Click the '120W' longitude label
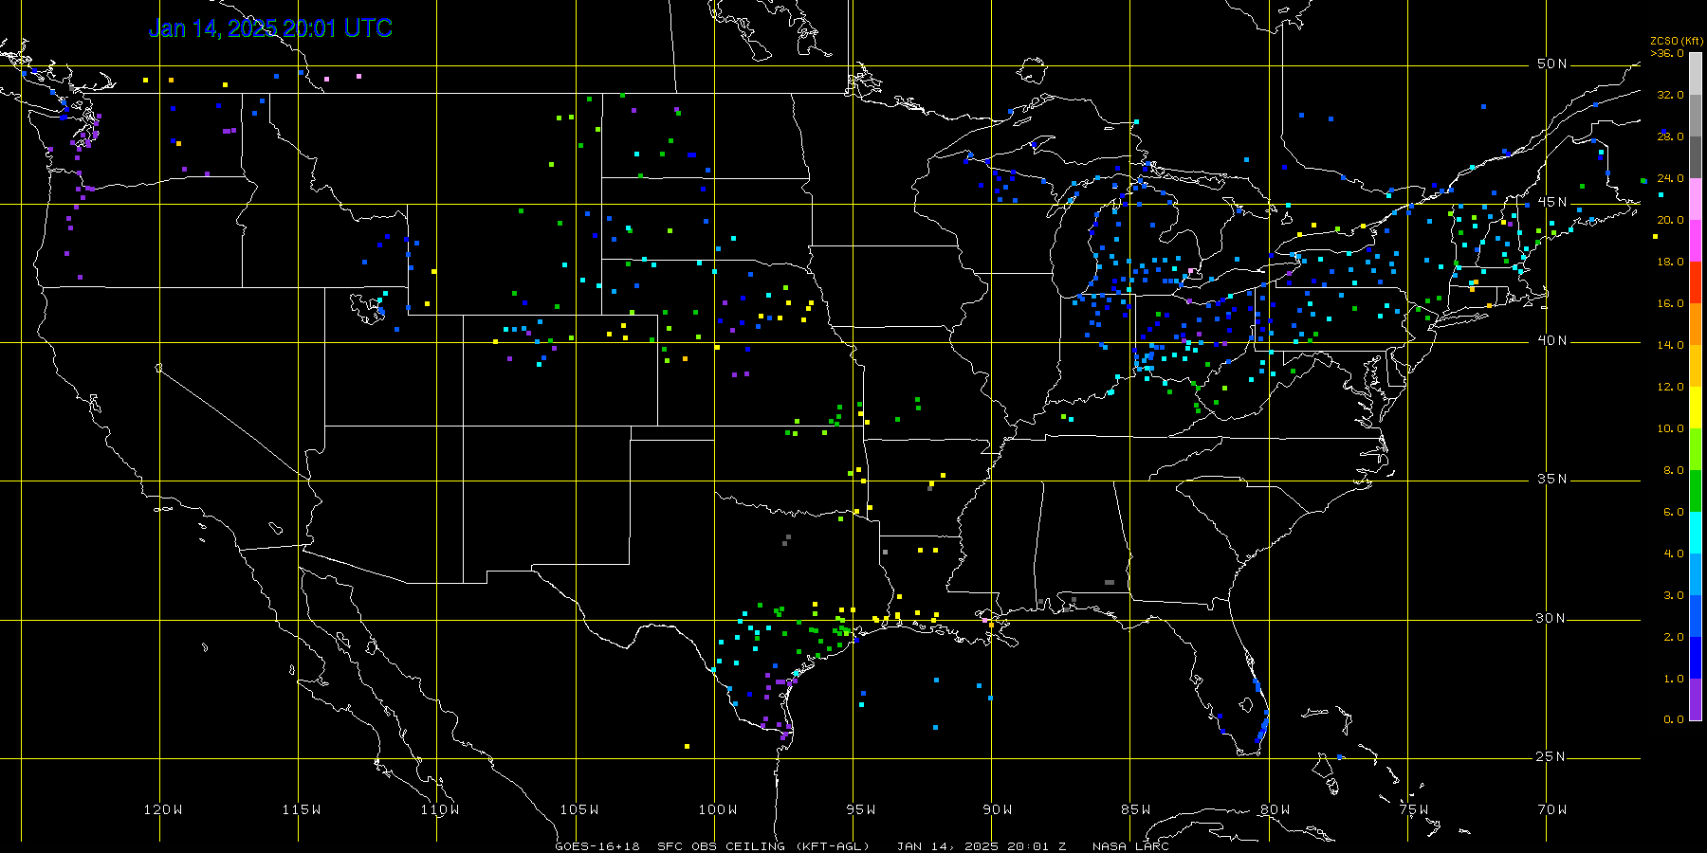 pyautogui.click(x=163, y=809)
